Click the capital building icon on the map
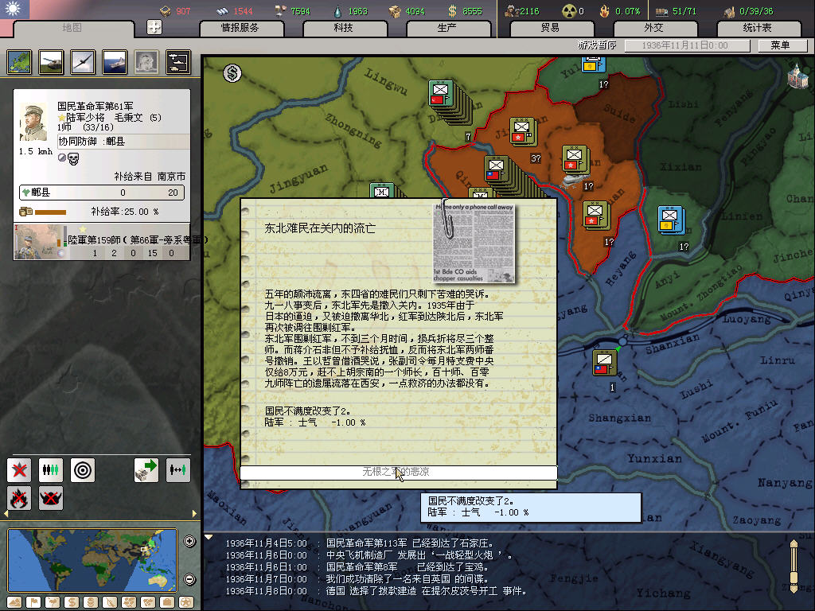The height and width of the screenshot is (611, 815). [796, 76]
